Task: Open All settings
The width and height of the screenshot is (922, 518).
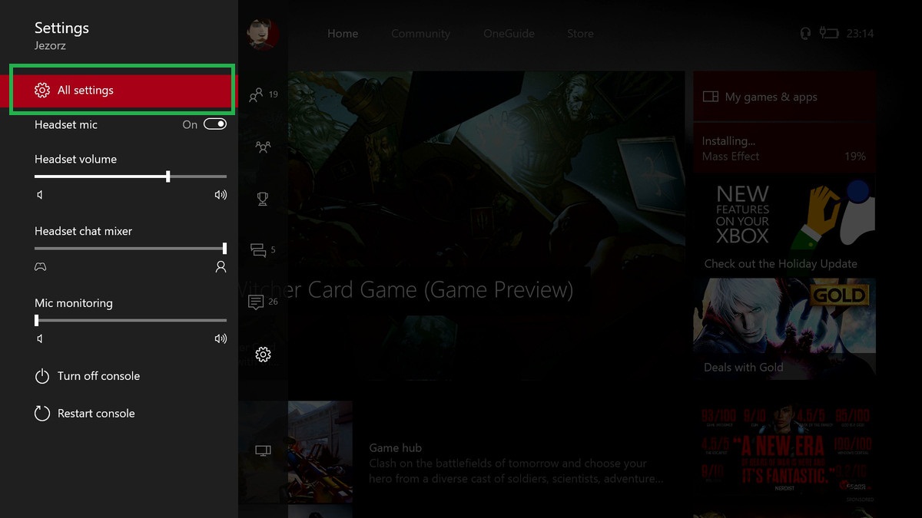Action: coord(121,91)
